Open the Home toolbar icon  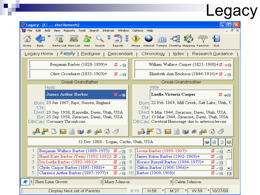(27, 39)
